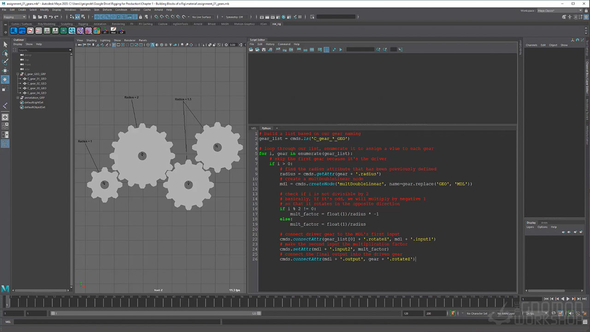Click the CP shelf icon
Image resolution: width=590 pixels, height=332 pixels.
[122, 31]
